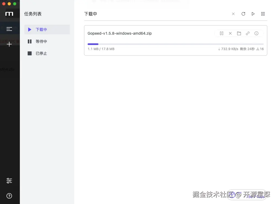276x204 pixels.
Task: Click the Gopeed logo at the top
Action: coord(10,14)
